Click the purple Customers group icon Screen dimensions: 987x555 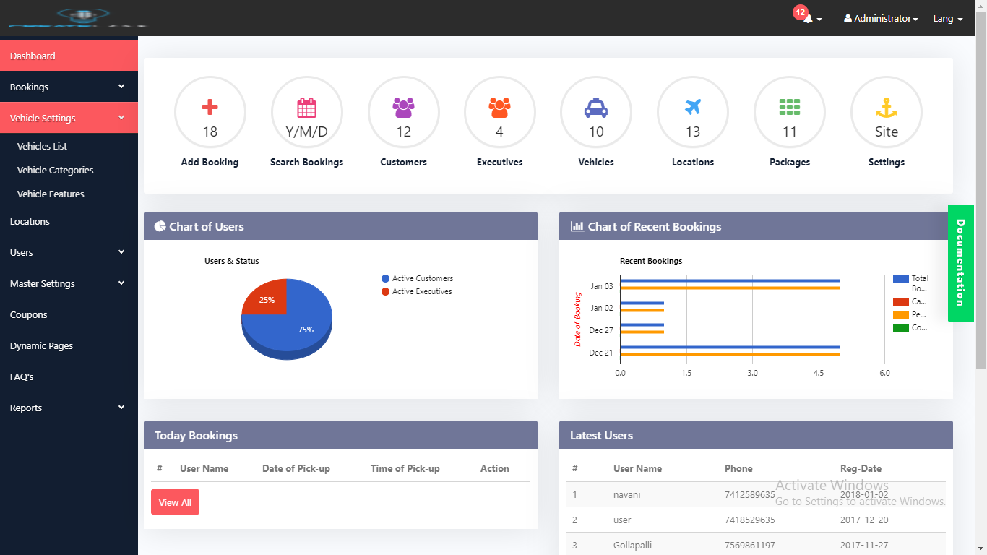coord(403,108)
